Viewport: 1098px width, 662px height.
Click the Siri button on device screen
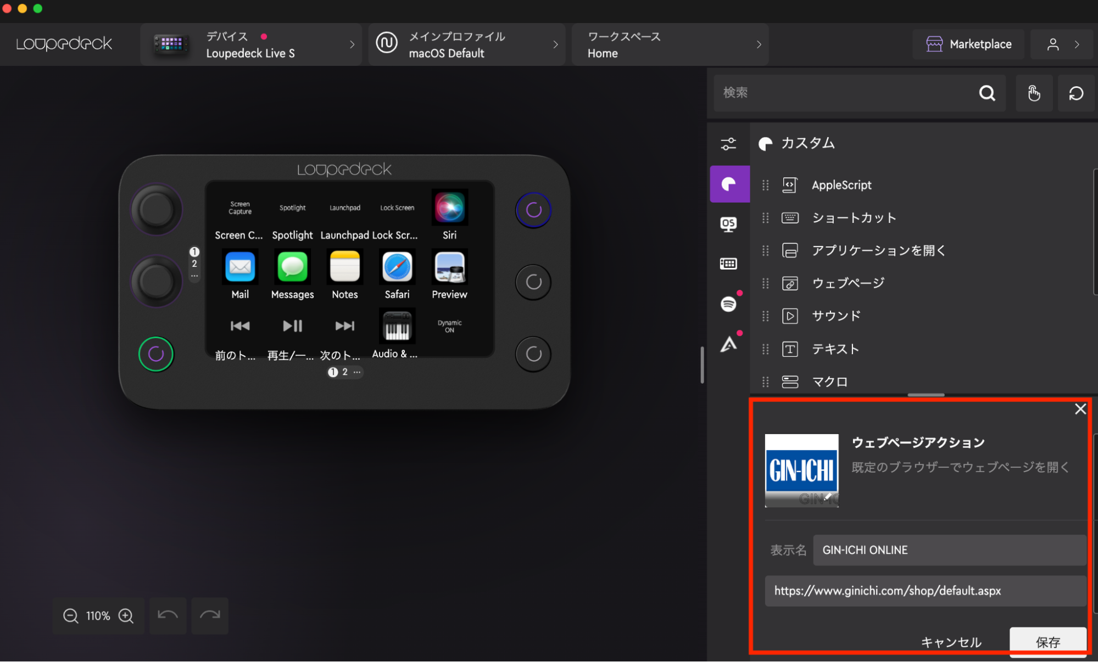click(x=449, y=208)
